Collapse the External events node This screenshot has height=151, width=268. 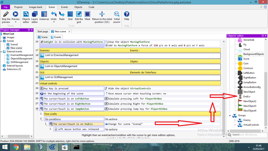point(1,52)
